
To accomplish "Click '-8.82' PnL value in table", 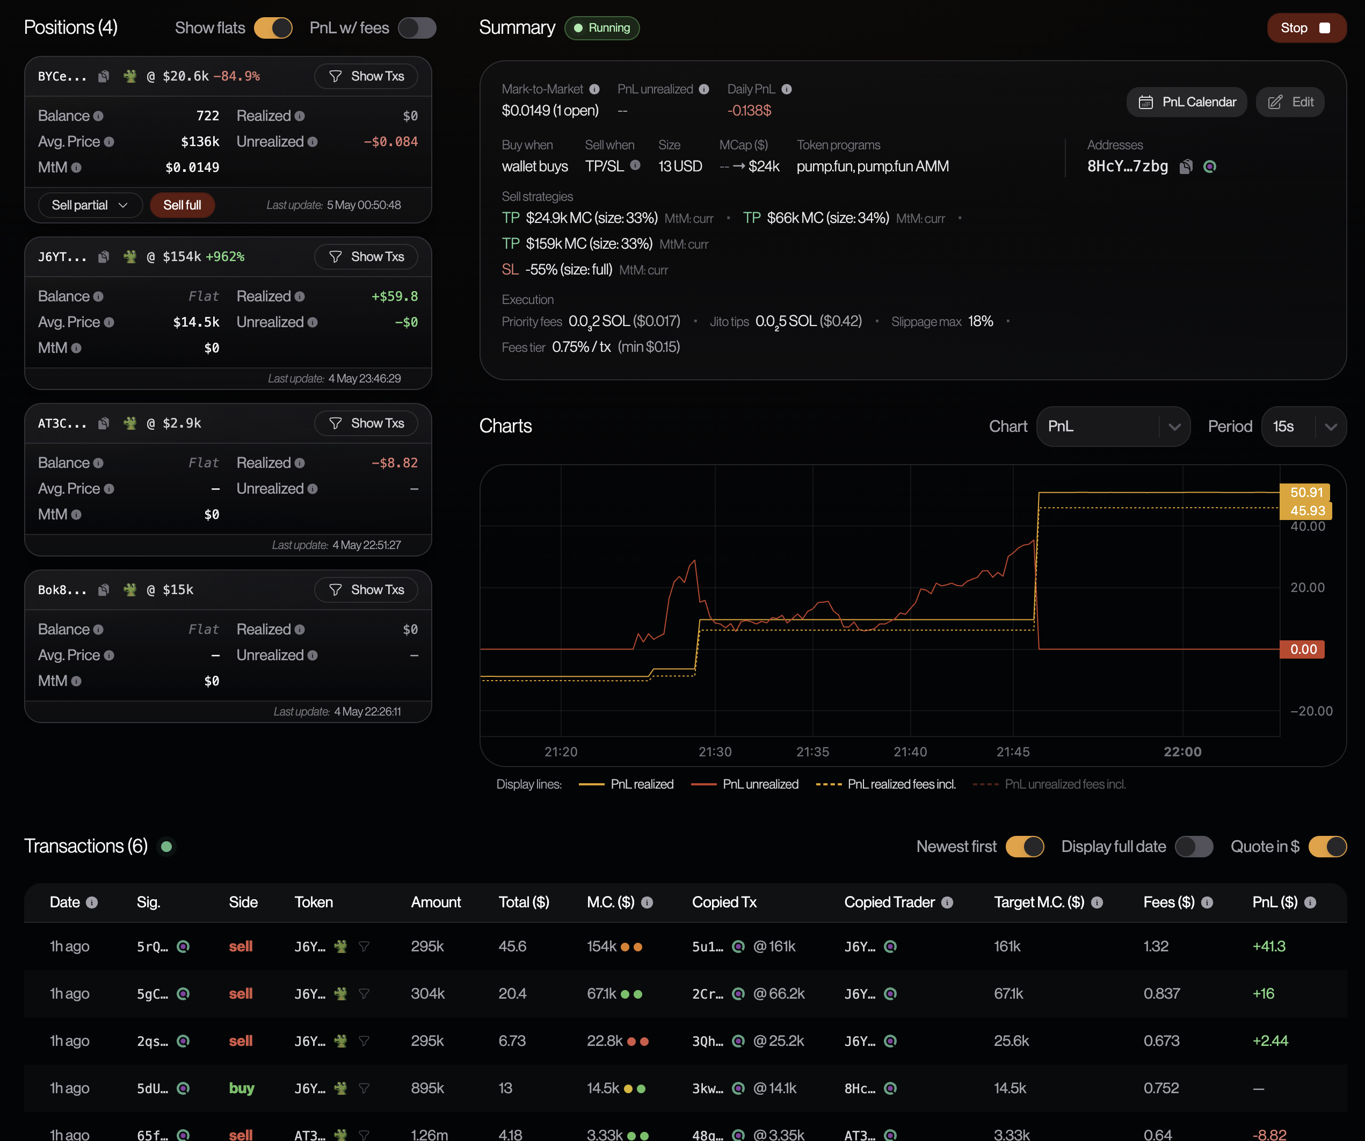I will [x=1269, y=1135].
